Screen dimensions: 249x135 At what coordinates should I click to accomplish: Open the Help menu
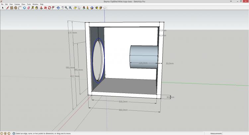coord(41,4)
